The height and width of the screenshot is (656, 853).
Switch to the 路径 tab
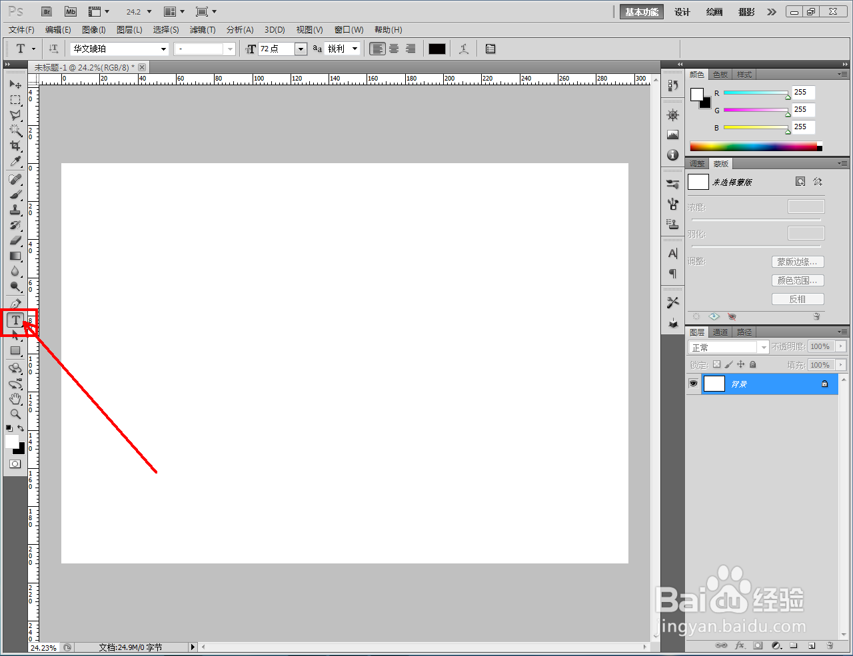pos(744,332)
